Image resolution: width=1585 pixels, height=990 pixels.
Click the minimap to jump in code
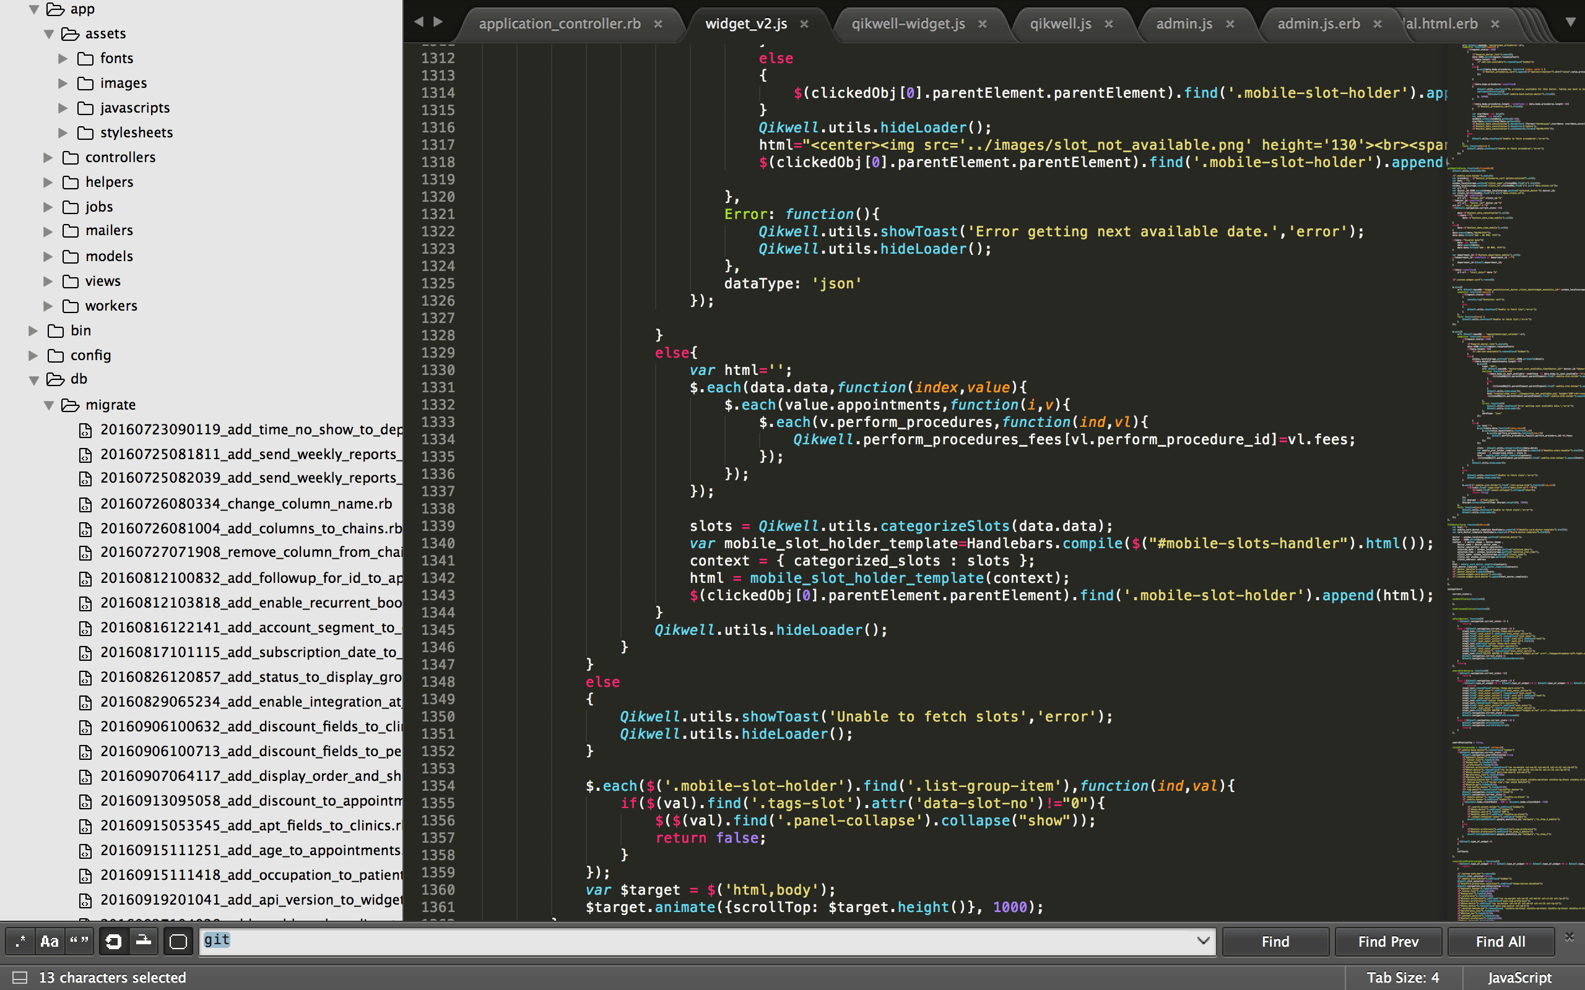click(1516, 481)
